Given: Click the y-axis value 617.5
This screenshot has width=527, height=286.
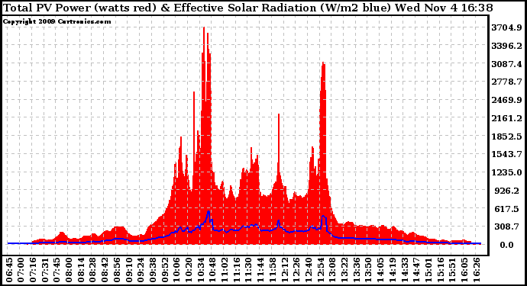Looking at the screenshot, I should point(507,209).
